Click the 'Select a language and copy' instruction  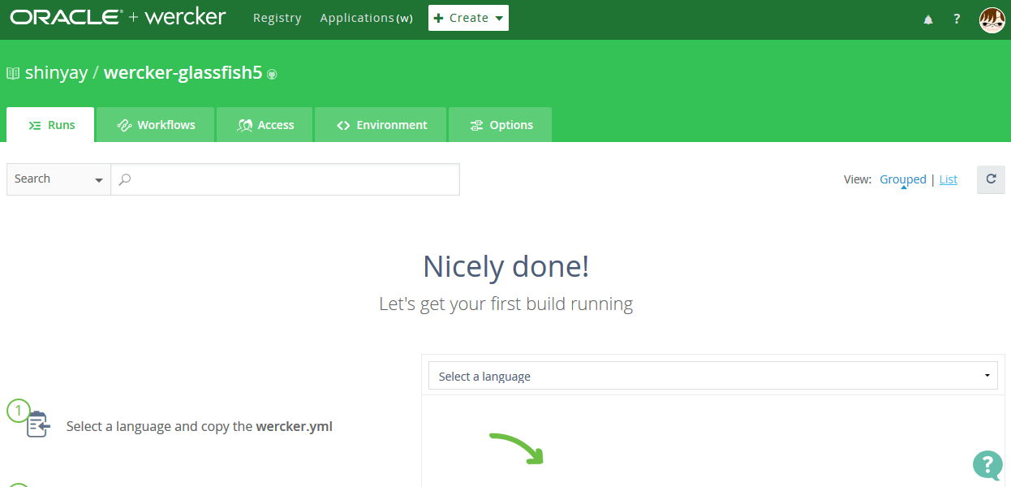coord(200,426)
